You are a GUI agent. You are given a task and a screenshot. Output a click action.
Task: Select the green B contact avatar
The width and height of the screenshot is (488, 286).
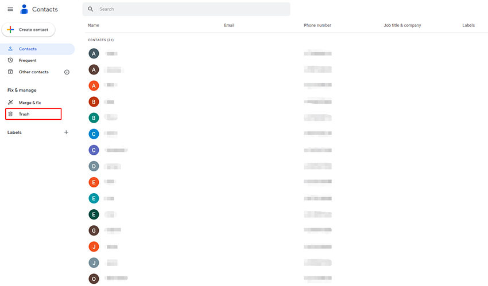pos(94,118)
